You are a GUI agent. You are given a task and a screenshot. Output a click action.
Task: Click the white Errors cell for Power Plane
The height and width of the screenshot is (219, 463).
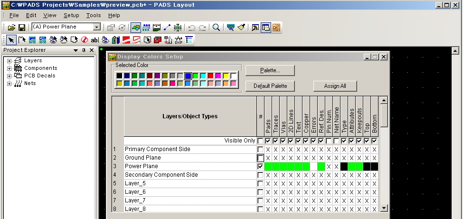(313, 166)
